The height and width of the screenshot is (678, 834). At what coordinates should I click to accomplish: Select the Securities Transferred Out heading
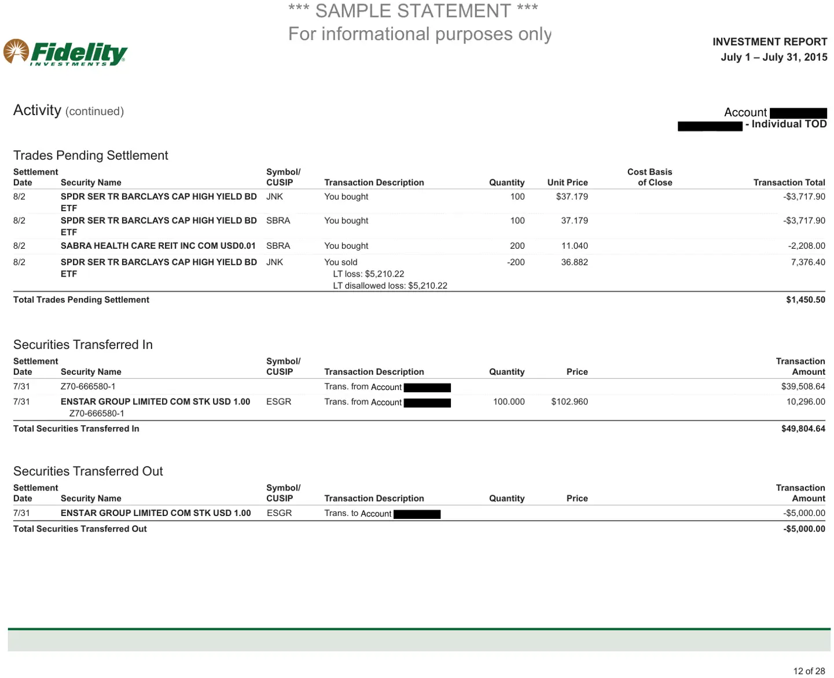(x=88, y=471)
